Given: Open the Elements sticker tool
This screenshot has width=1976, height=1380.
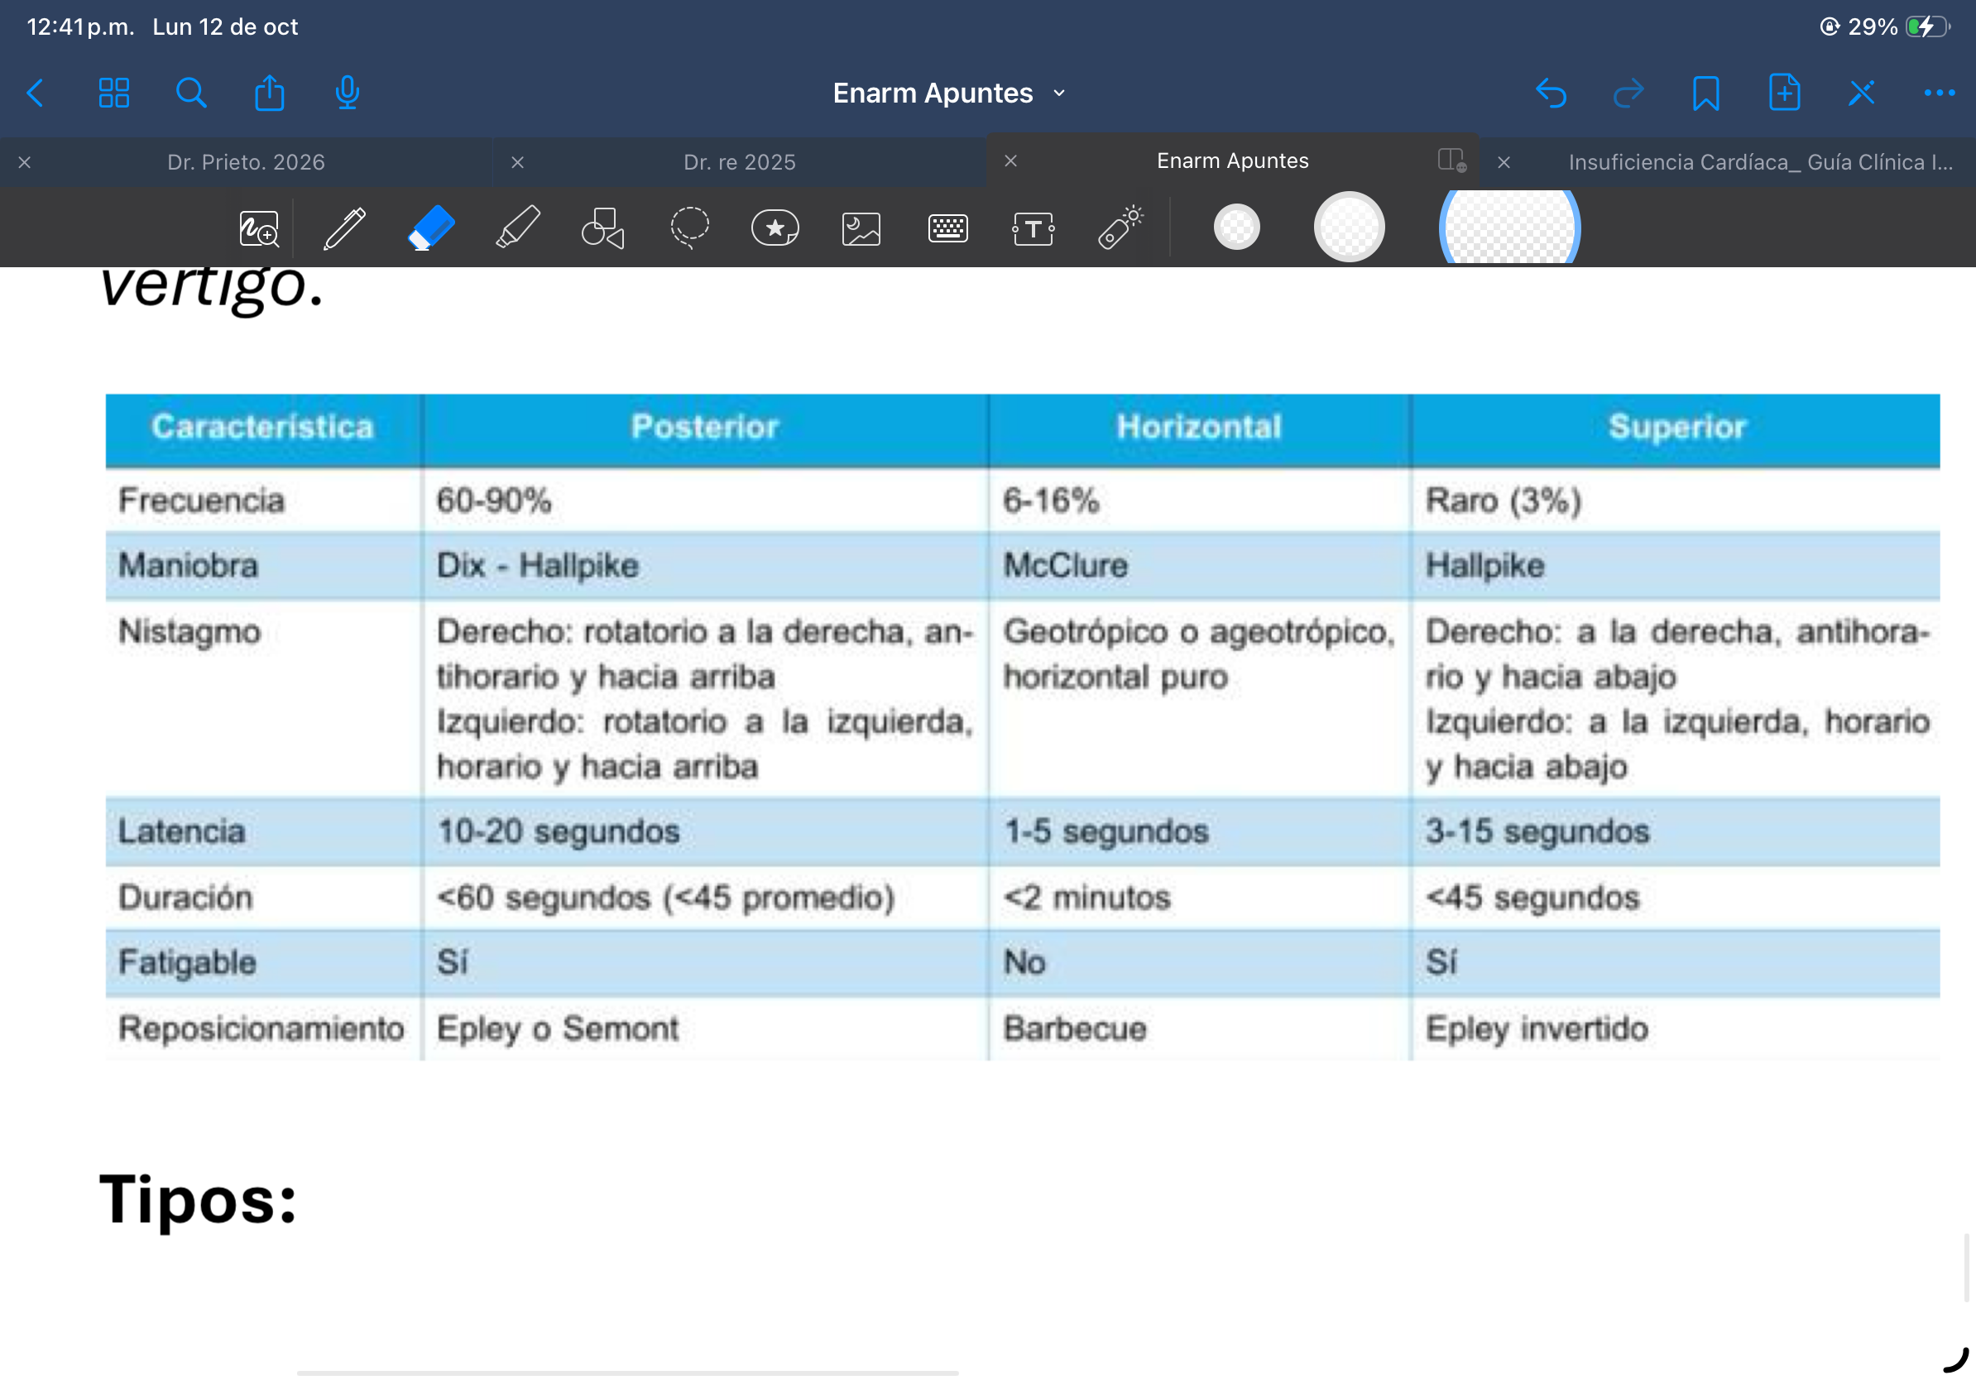Looking at the screenshot, I should [x=775, y=229].
